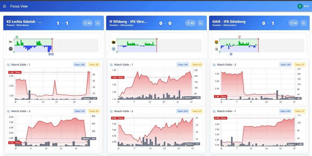This screenshot has height=156, width=312.
Task: Click the green R user avatar
Action: click(300, 6)
